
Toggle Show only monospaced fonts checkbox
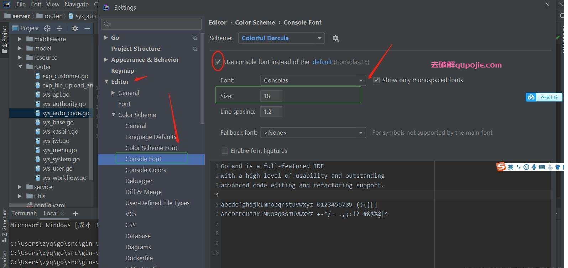376,80
